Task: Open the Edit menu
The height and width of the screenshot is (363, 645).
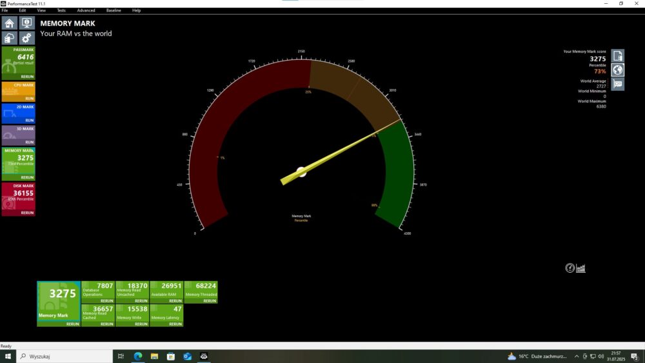Action: tap(23, 10)
